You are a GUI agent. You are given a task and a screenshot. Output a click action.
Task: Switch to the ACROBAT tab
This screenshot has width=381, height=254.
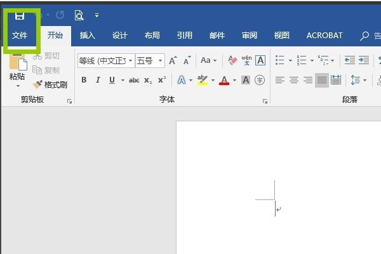(324, 36)
